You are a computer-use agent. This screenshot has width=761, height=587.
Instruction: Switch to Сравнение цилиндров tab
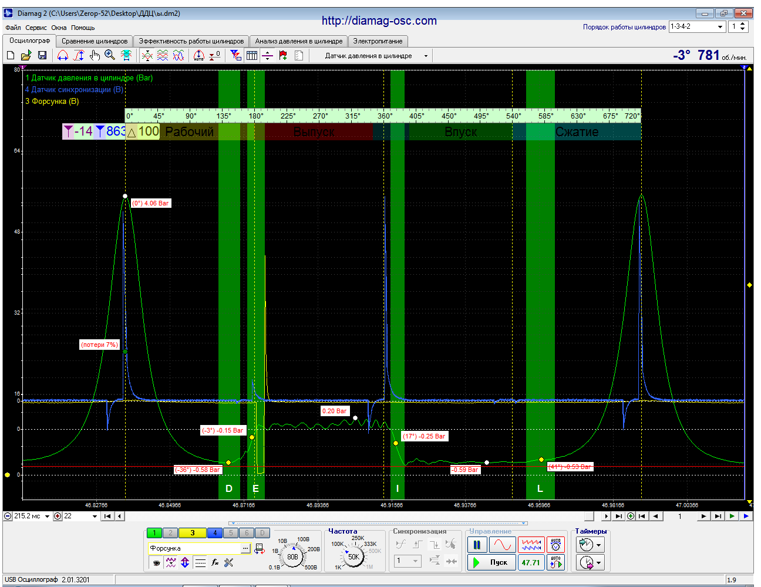[95, 41]
